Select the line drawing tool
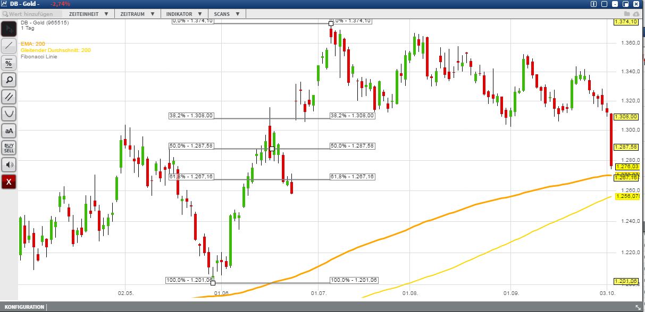Viewport: 645px width, 312px height. [7, 46]
